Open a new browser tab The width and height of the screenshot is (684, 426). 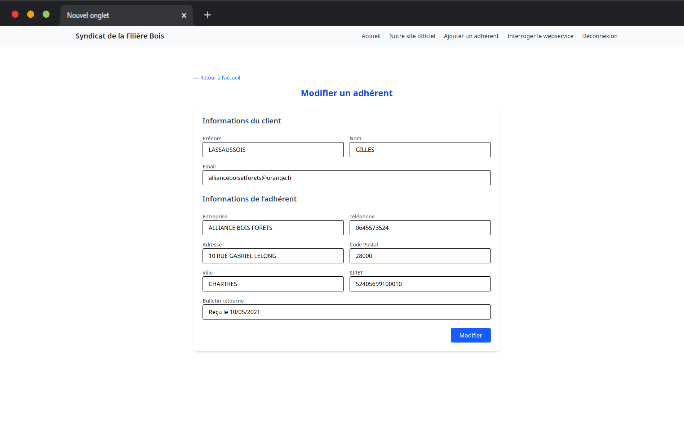[207, 15]
